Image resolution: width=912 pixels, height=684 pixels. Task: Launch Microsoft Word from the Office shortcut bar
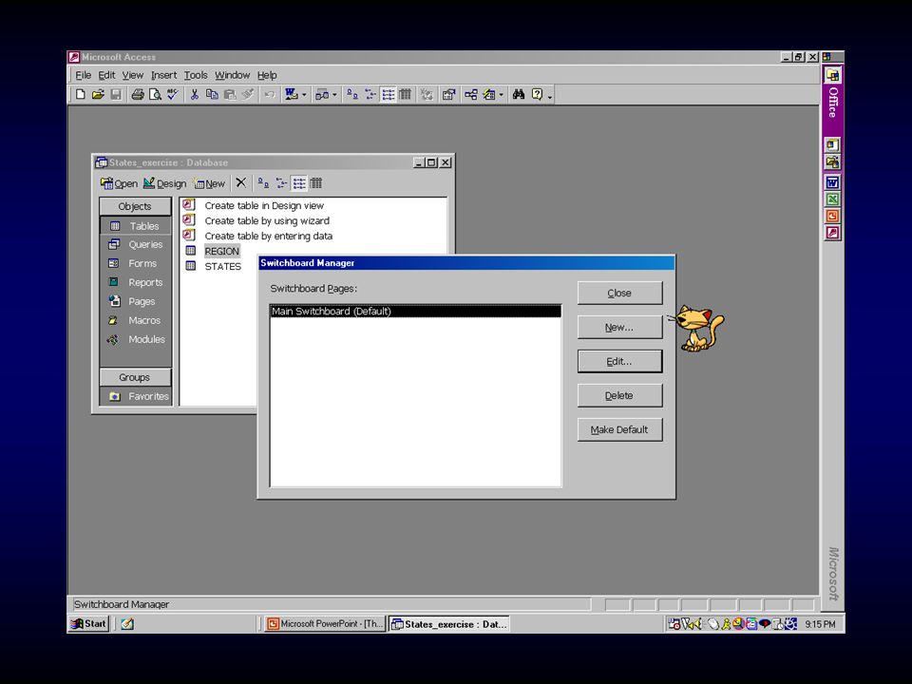click(833, 182)
